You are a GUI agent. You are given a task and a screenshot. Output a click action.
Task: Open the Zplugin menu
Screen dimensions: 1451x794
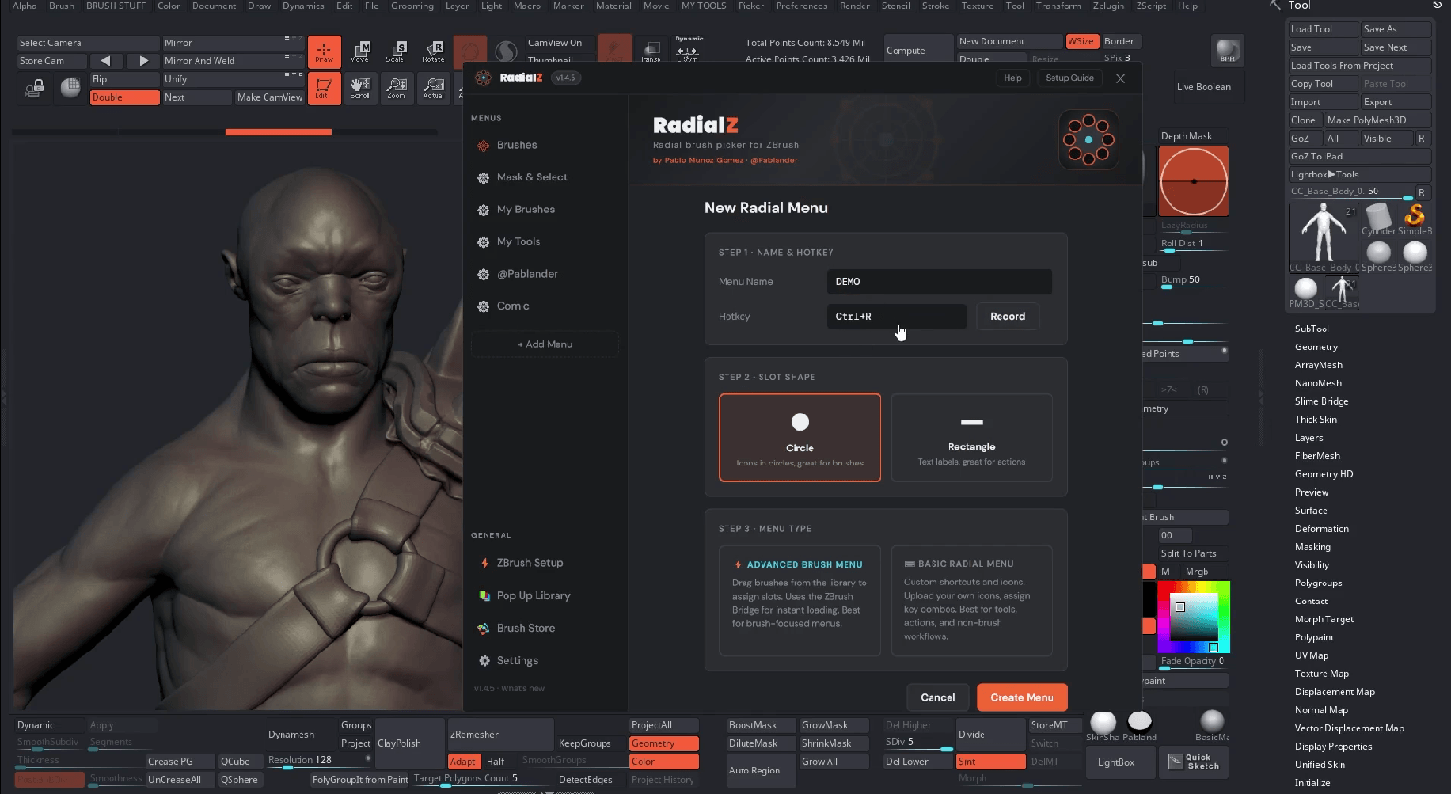click(x=1108, y=6)
